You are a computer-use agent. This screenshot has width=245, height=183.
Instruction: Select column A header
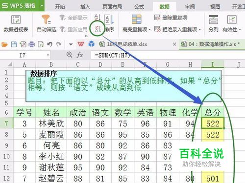tap(24, 64)
